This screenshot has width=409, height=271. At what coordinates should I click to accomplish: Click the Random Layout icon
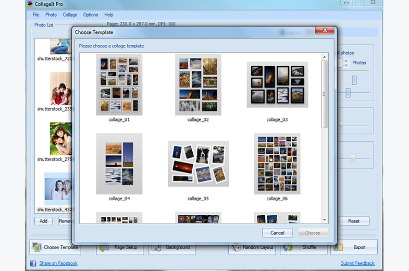[236, 248]
